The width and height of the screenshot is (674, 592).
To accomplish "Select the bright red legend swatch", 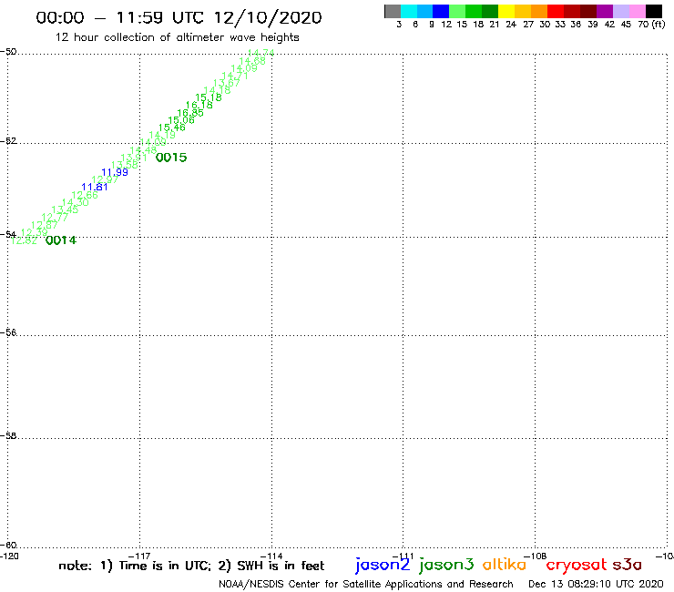I will click(x=556, y=11).
